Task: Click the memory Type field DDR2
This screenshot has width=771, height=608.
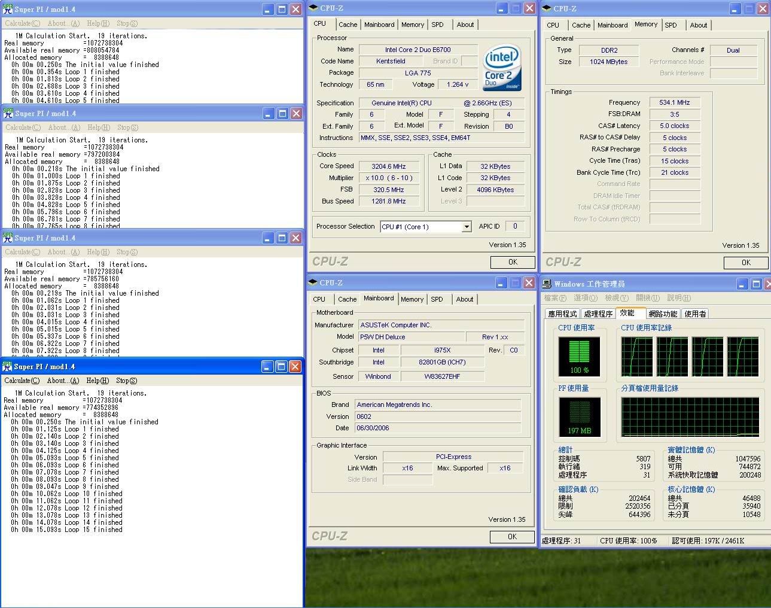Action: pyautogui.click(x=609, y=50)
